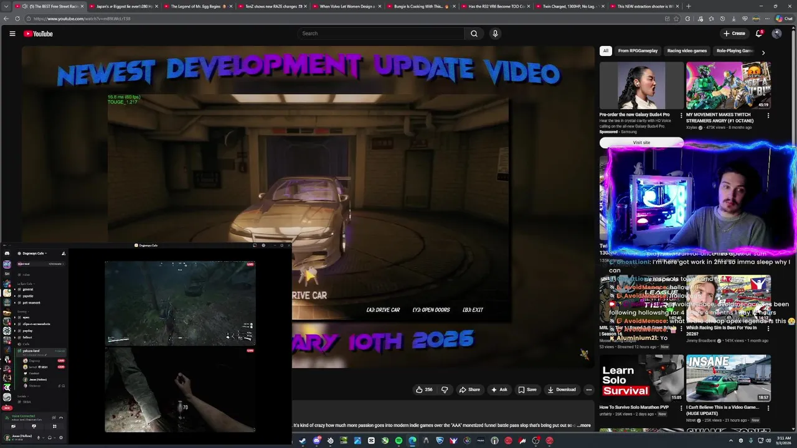Click in the YouTube search field
The image size is (797, 448).
(x=380, y=34)
